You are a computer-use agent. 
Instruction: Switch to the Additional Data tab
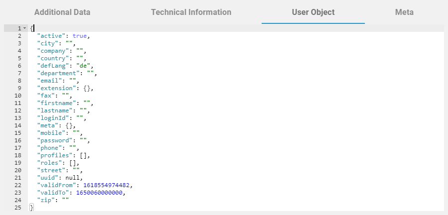pos(62,12)
